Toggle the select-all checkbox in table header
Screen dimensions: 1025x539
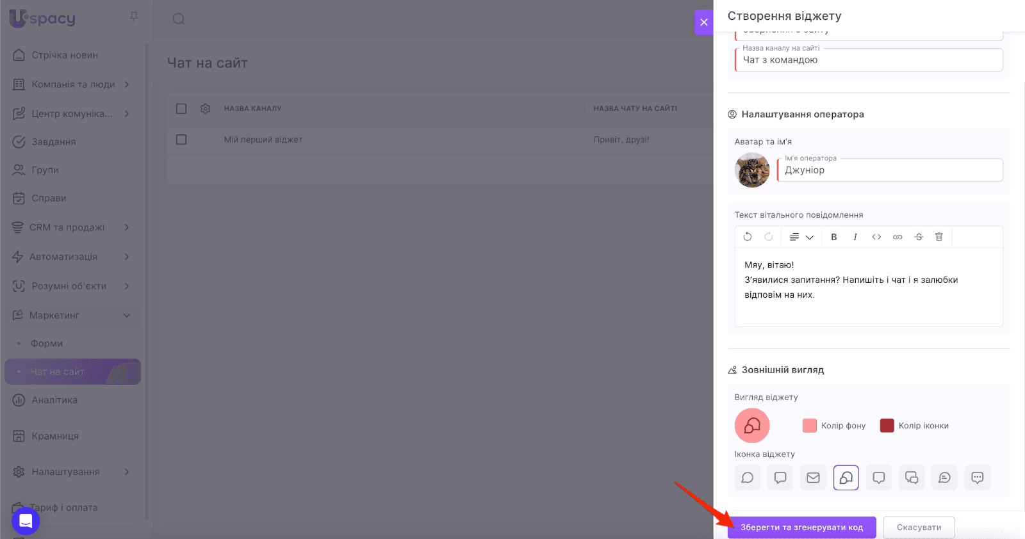(181, 109)
